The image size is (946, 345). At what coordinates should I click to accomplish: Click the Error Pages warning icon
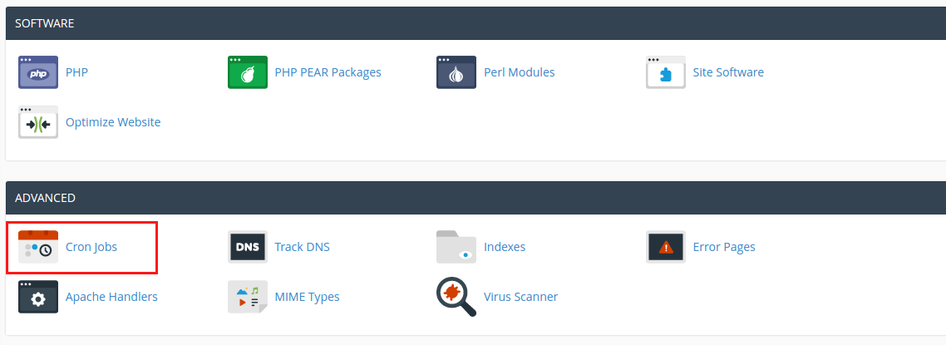point(666,247)
